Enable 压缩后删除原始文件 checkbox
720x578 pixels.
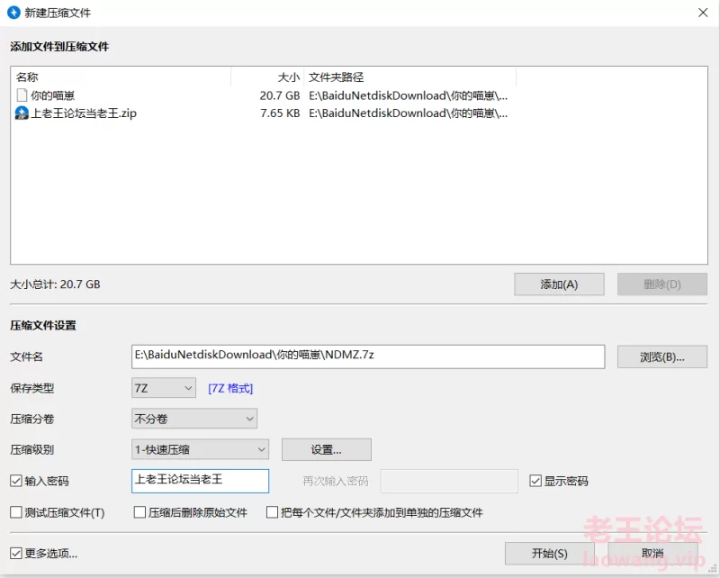tap(139, 512)
